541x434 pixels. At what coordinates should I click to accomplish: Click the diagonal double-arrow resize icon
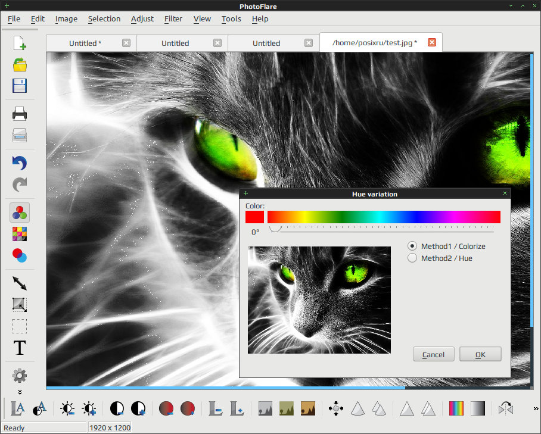20,283
